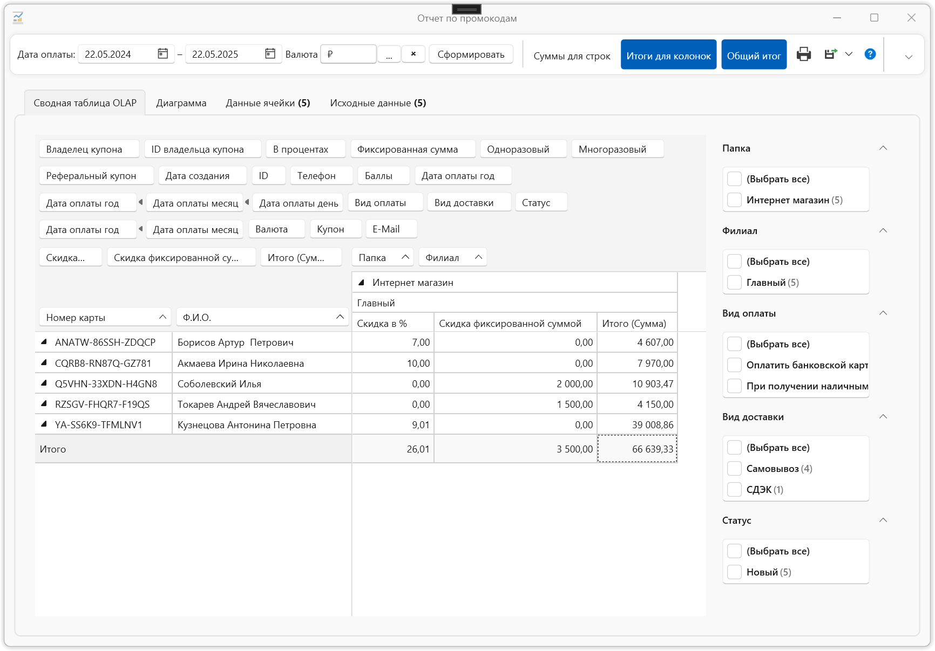Toggle Суммы для строк option

coord(572,56)
